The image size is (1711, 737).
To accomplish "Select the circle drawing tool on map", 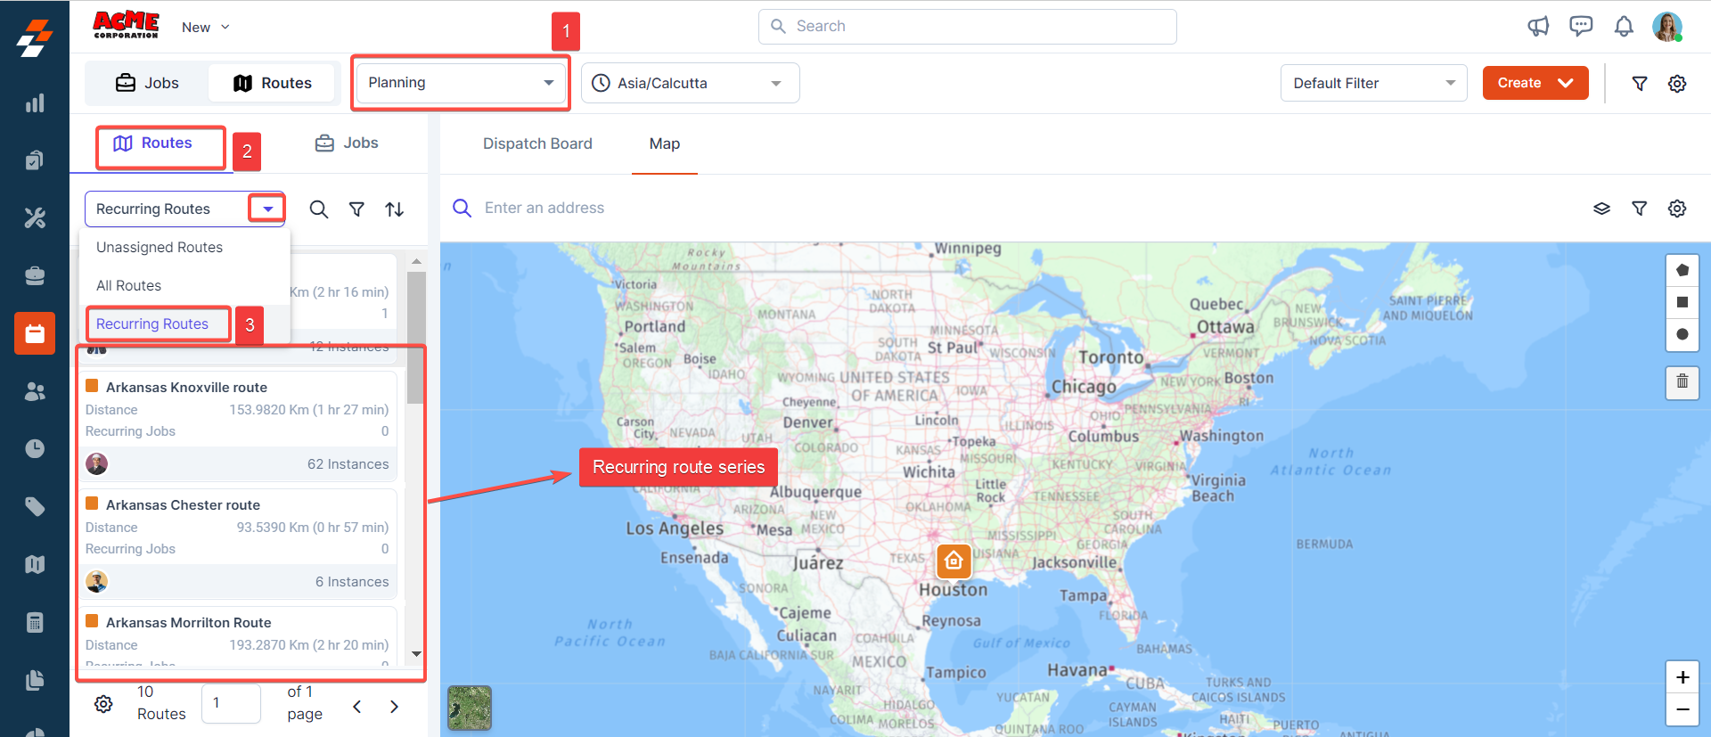I will point(1682,334).
